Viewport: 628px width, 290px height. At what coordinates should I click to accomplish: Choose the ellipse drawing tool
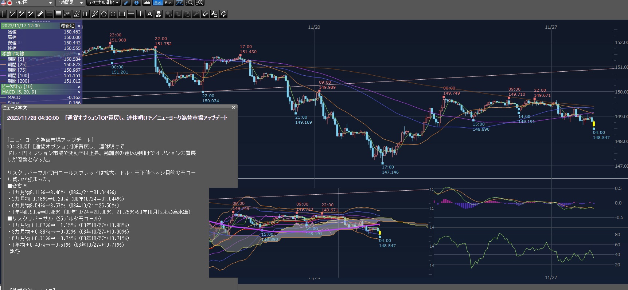(113, 14)
